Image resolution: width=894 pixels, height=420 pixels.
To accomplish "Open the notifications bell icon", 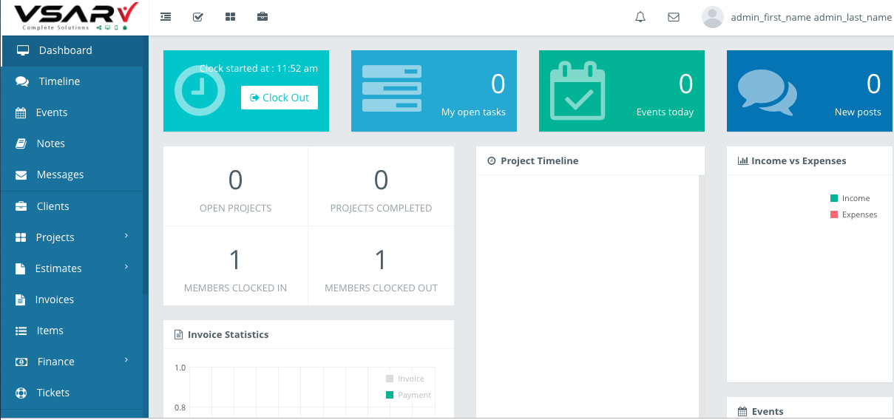I will (640, 17).
